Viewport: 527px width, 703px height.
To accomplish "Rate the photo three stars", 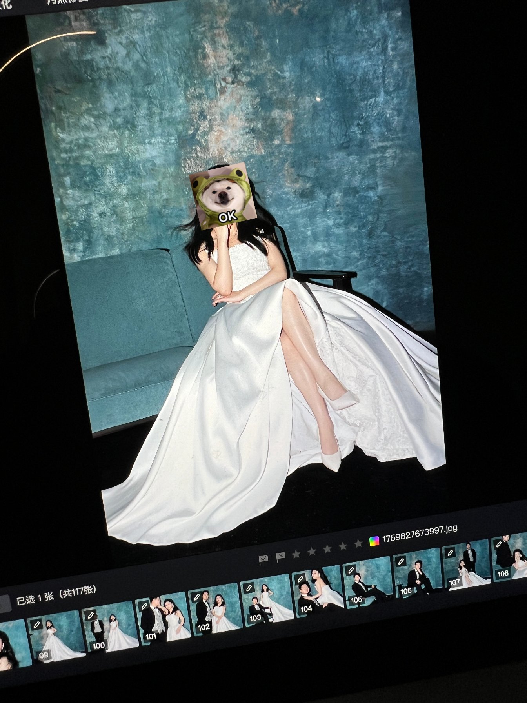I will click(x=327, y=549).
